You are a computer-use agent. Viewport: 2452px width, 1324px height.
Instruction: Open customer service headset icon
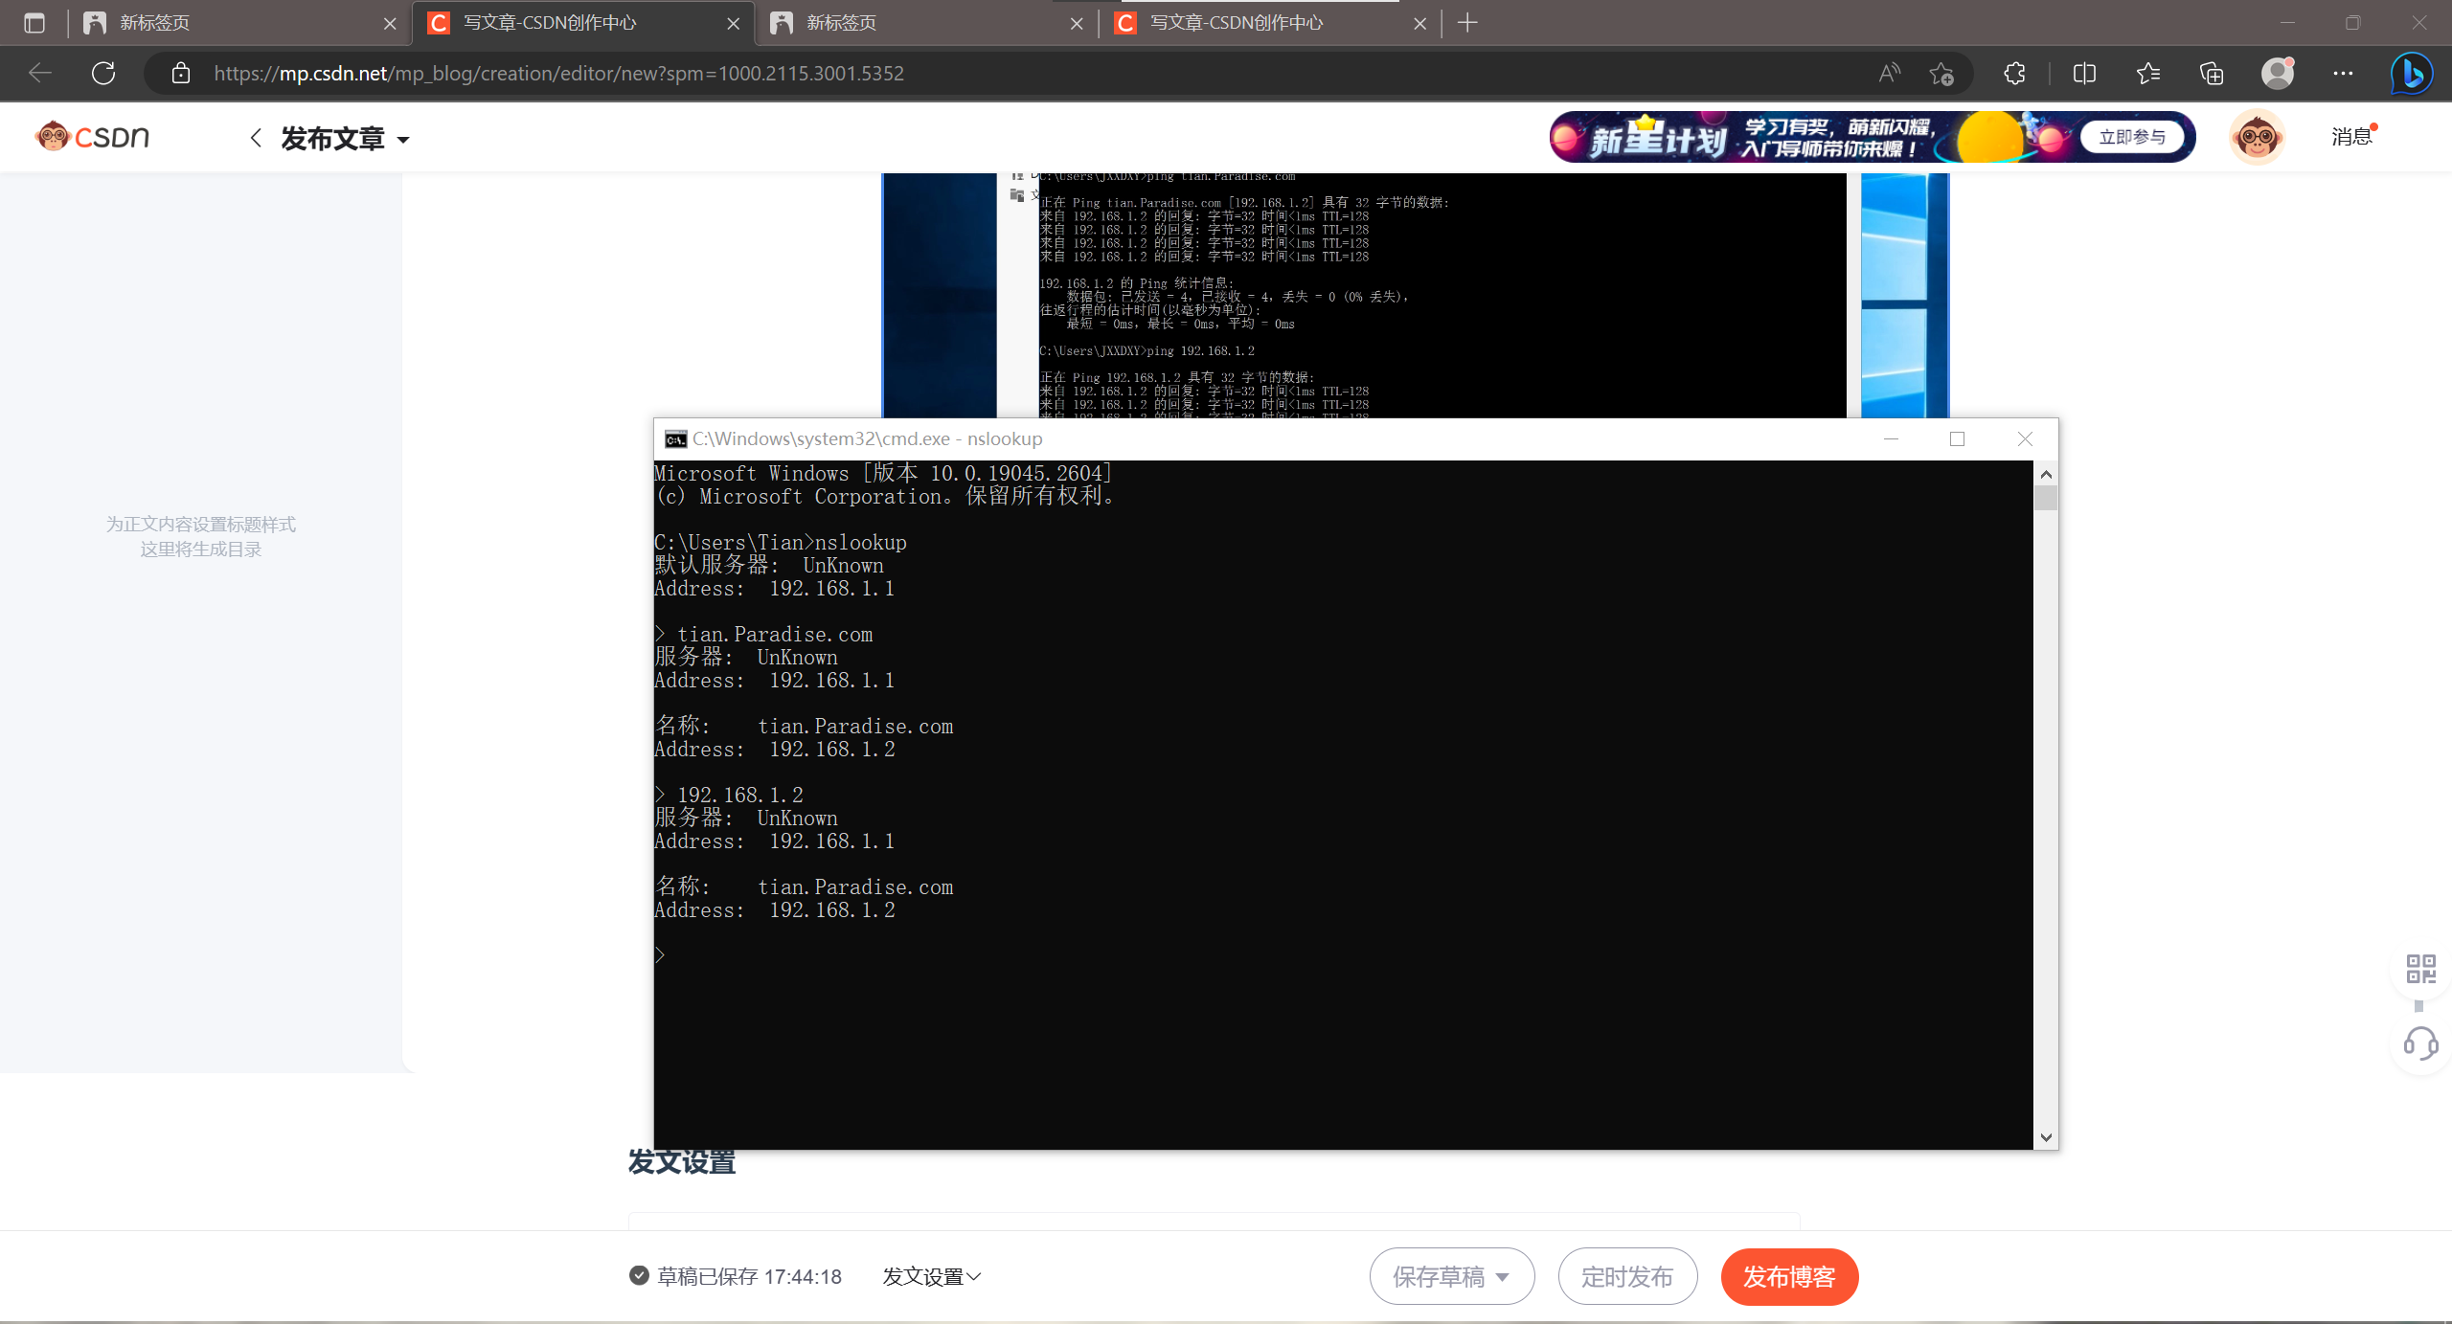(2420, 1043)
